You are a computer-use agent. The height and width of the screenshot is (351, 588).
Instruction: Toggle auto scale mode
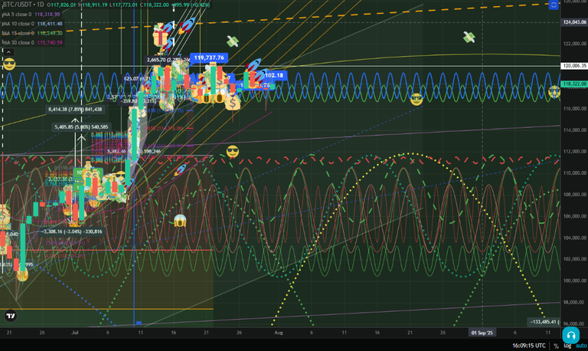[581, 346]
